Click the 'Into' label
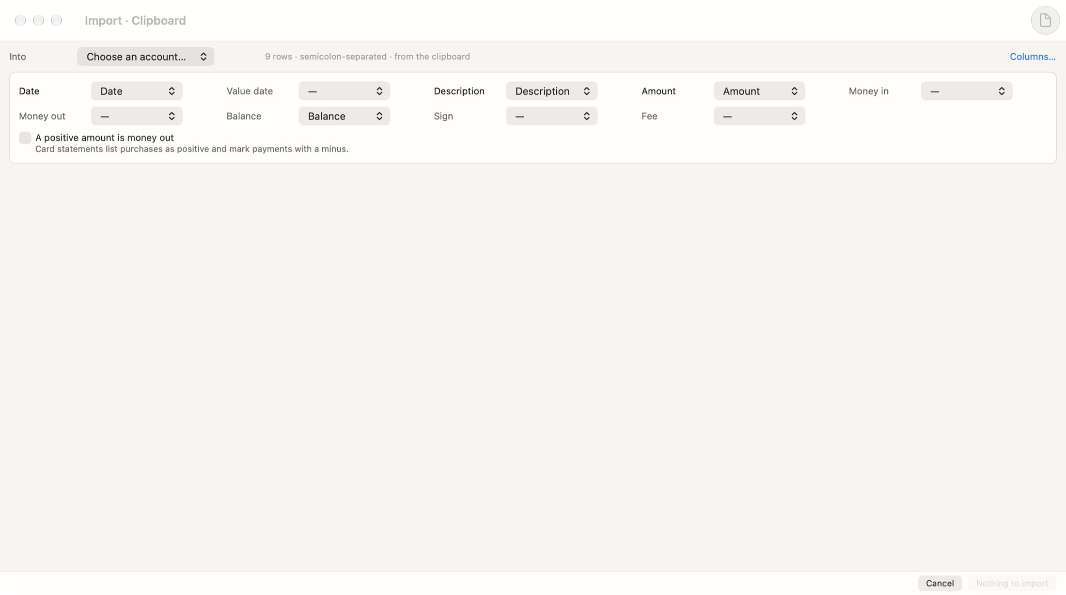The width and height of the screenshot is (1066, 595). (x=18, y=57)
